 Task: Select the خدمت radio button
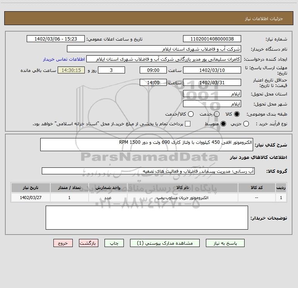coord(217,114)
